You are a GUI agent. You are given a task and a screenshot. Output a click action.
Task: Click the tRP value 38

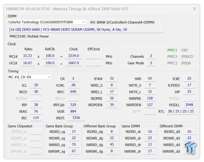[x=36, y=105]
